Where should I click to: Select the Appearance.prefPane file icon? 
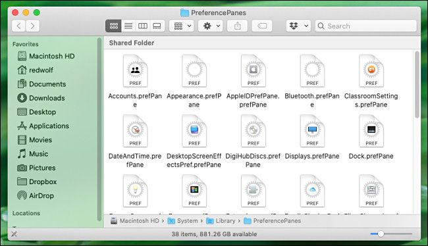194,71
